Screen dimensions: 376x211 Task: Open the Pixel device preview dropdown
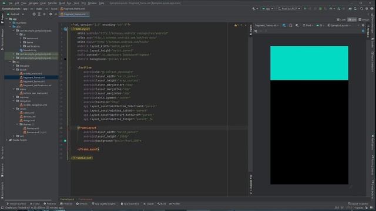coord(308,25)
